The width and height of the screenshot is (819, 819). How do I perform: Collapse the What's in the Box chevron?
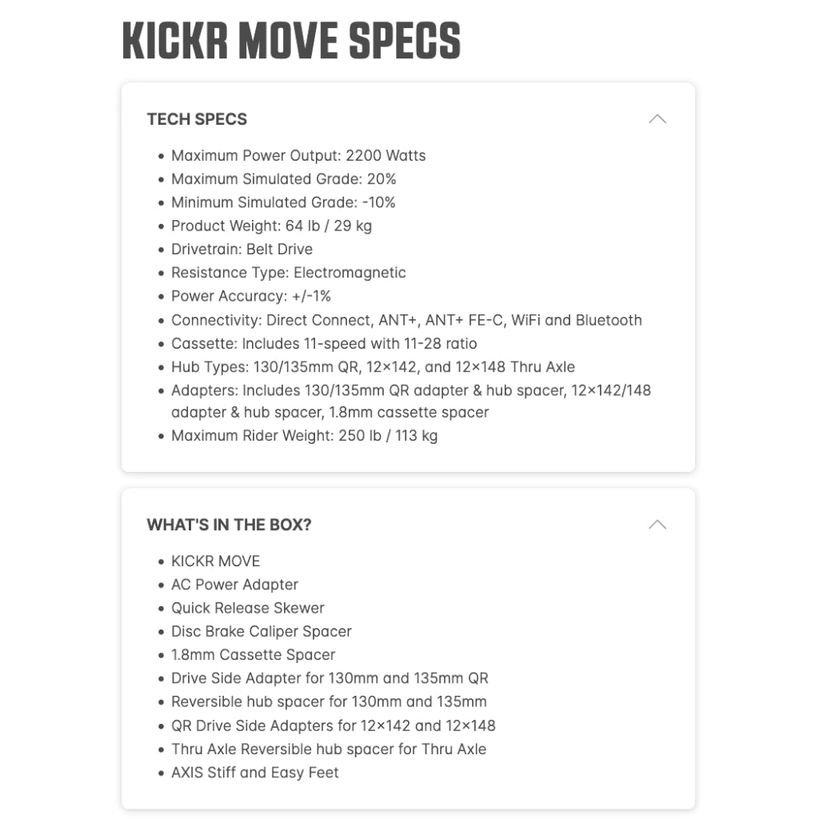(x=657, y=525)
